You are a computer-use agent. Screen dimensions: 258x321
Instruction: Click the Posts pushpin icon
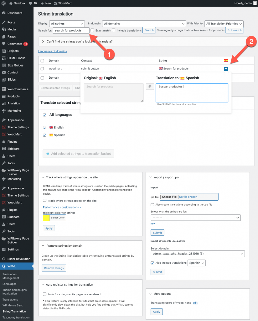(x=4, y=22)
